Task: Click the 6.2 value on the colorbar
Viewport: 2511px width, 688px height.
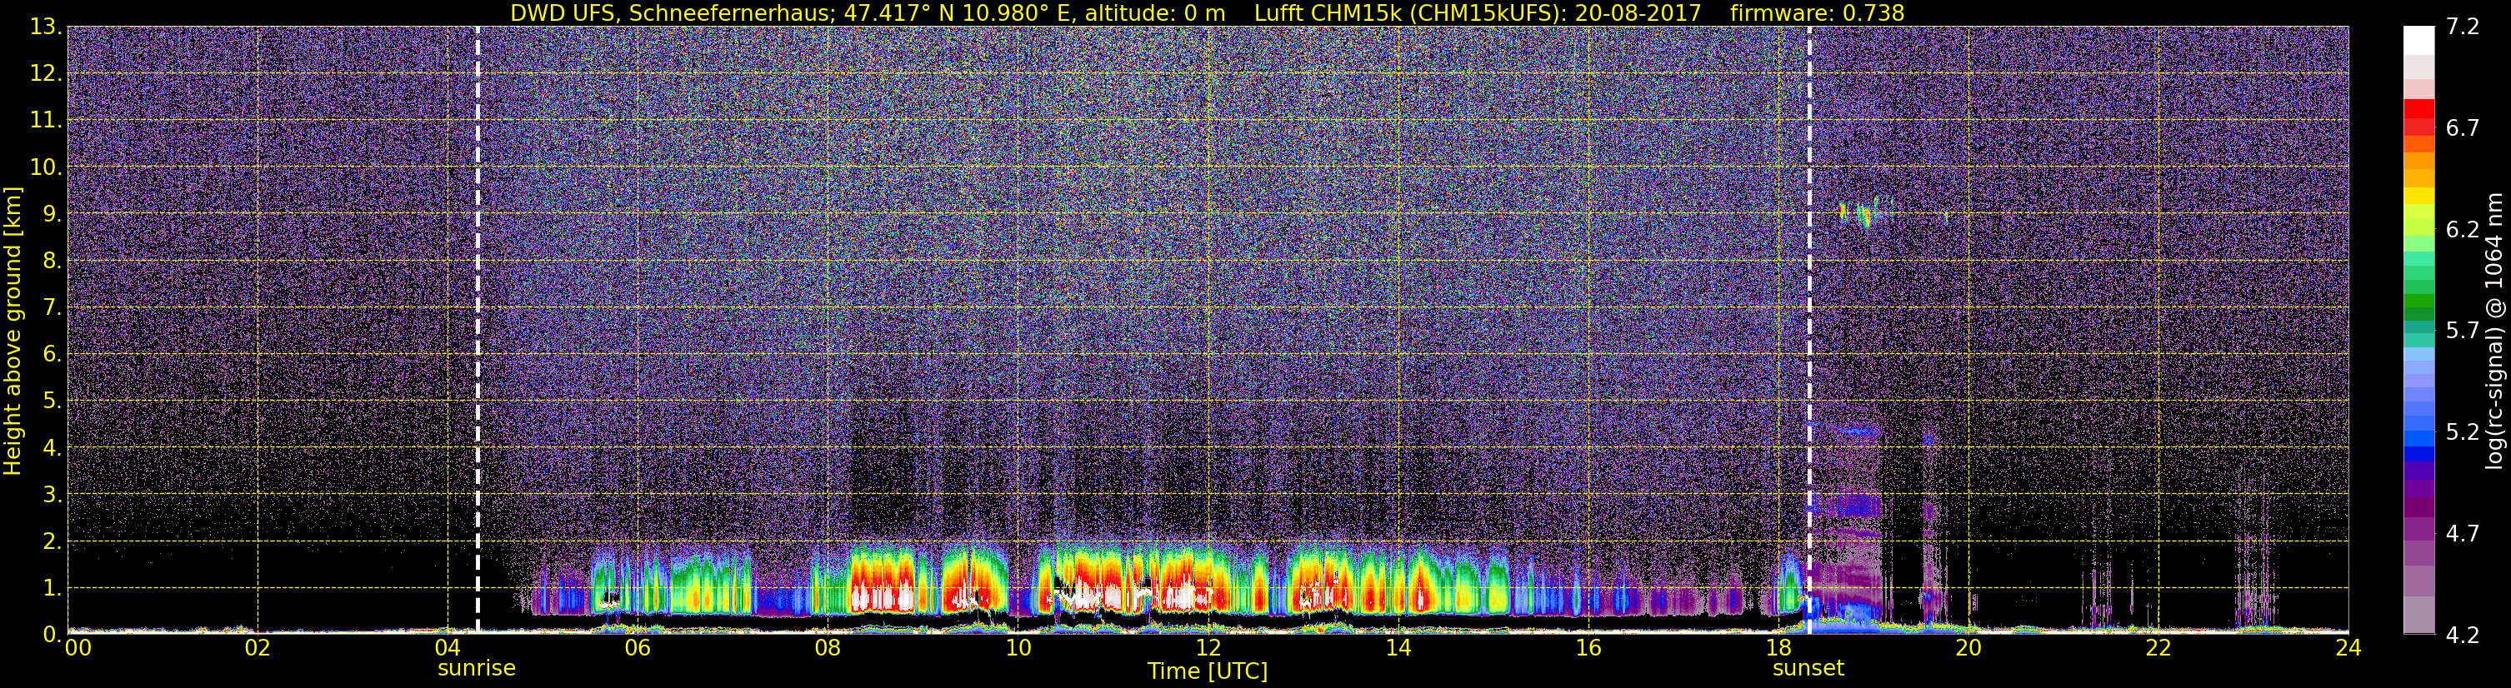Action: (2463, 230)
